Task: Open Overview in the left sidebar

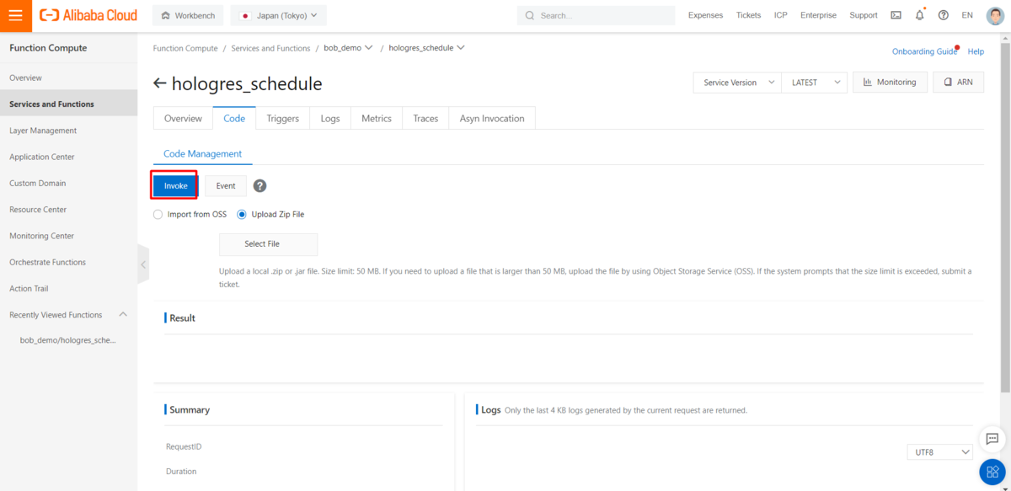Action: 68,77
